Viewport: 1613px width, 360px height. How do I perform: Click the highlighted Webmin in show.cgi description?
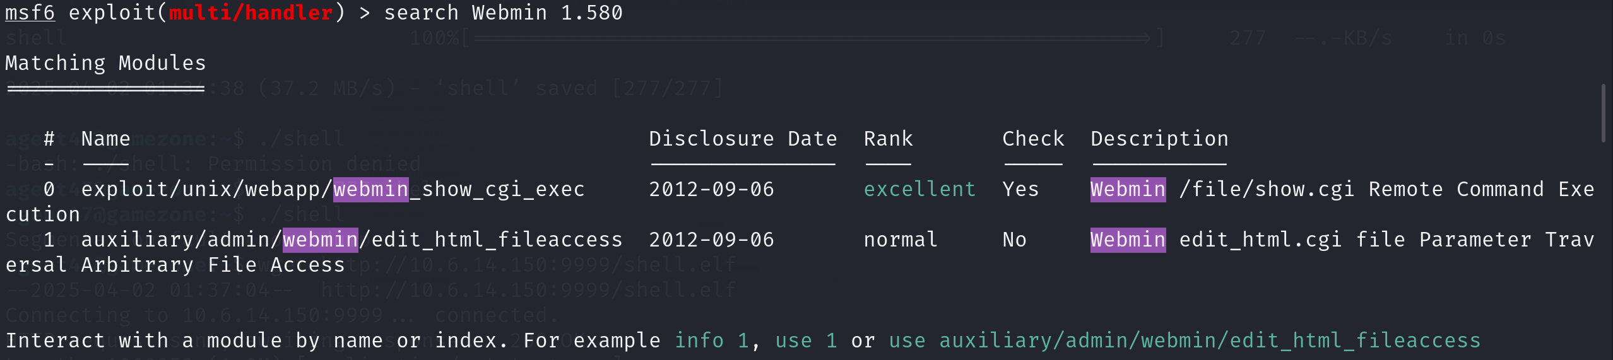[1128, 189]
